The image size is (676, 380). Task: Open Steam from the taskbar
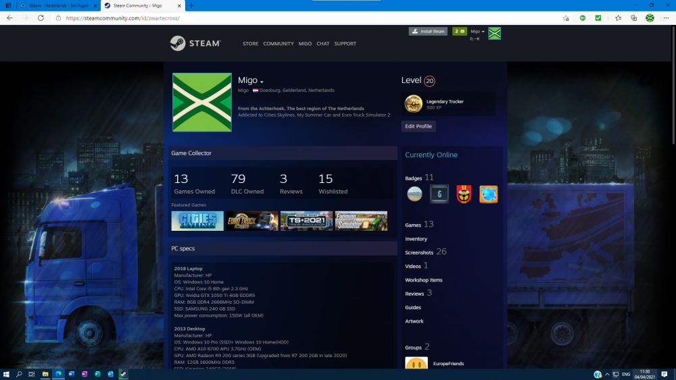[123, 374]
